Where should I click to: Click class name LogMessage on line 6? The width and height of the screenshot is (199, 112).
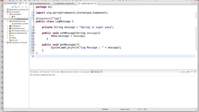coord(63,21)
